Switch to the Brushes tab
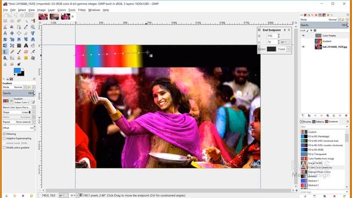This screenshot has width=352, height=198. [x=306, y=122]
